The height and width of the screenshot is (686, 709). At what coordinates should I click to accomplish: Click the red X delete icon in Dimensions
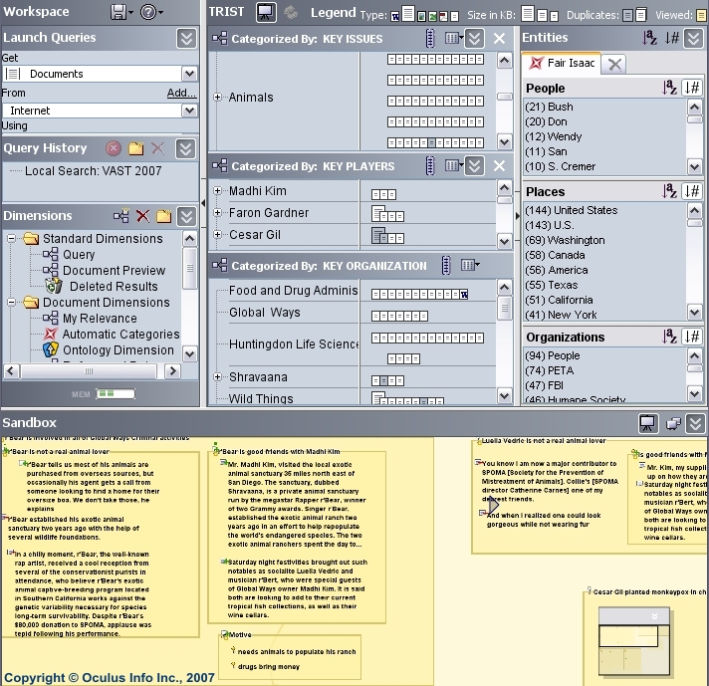pyautogui.click(x=142, y=216)
